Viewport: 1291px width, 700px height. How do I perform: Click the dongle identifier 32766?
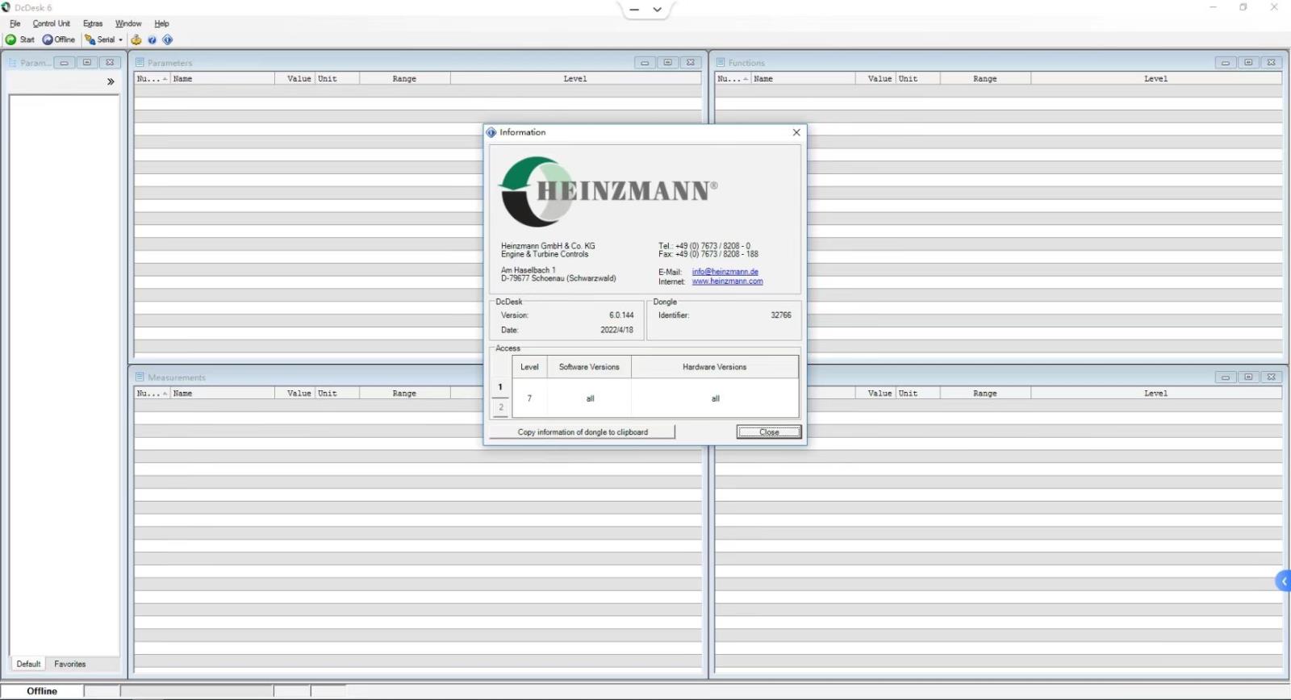(781, 315)
